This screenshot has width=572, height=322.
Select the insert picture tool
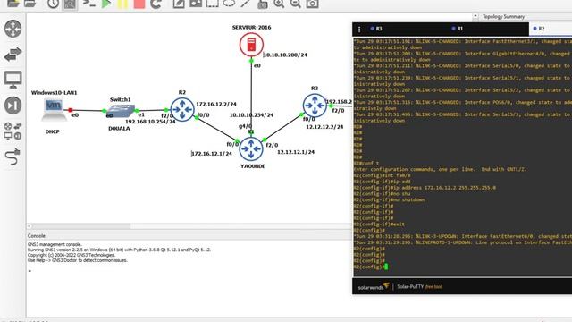click(x=196, y=4)
